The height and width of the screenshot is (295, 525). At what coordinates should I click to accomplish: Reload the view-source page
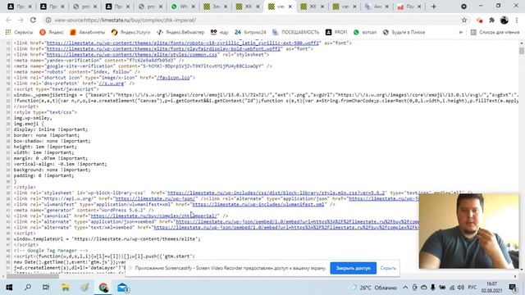[x=33, y=20]
